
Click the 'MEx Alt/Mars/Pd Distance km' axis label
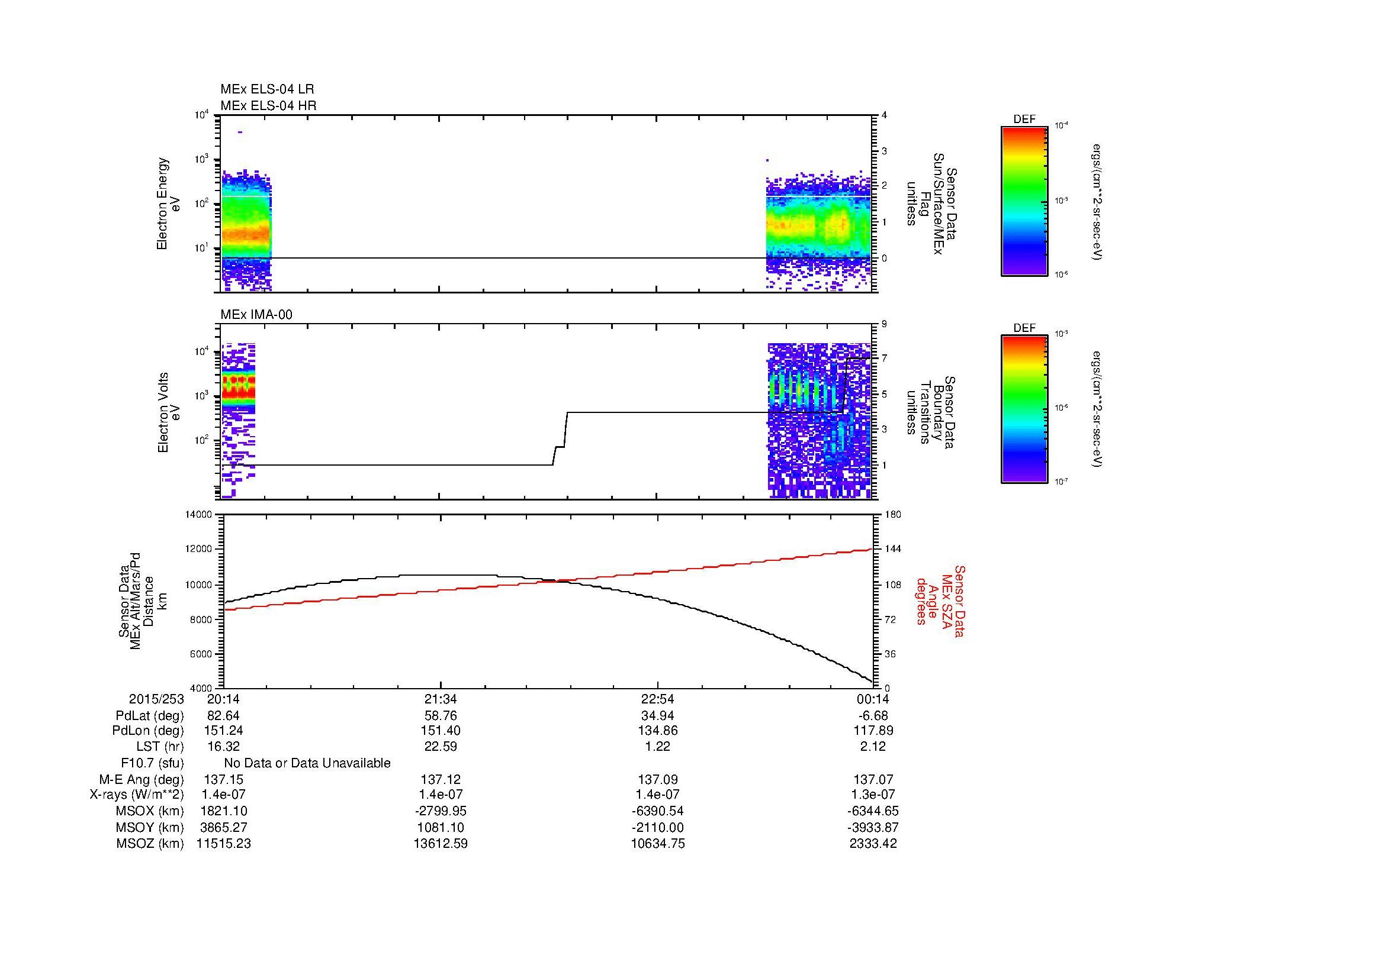143,600
